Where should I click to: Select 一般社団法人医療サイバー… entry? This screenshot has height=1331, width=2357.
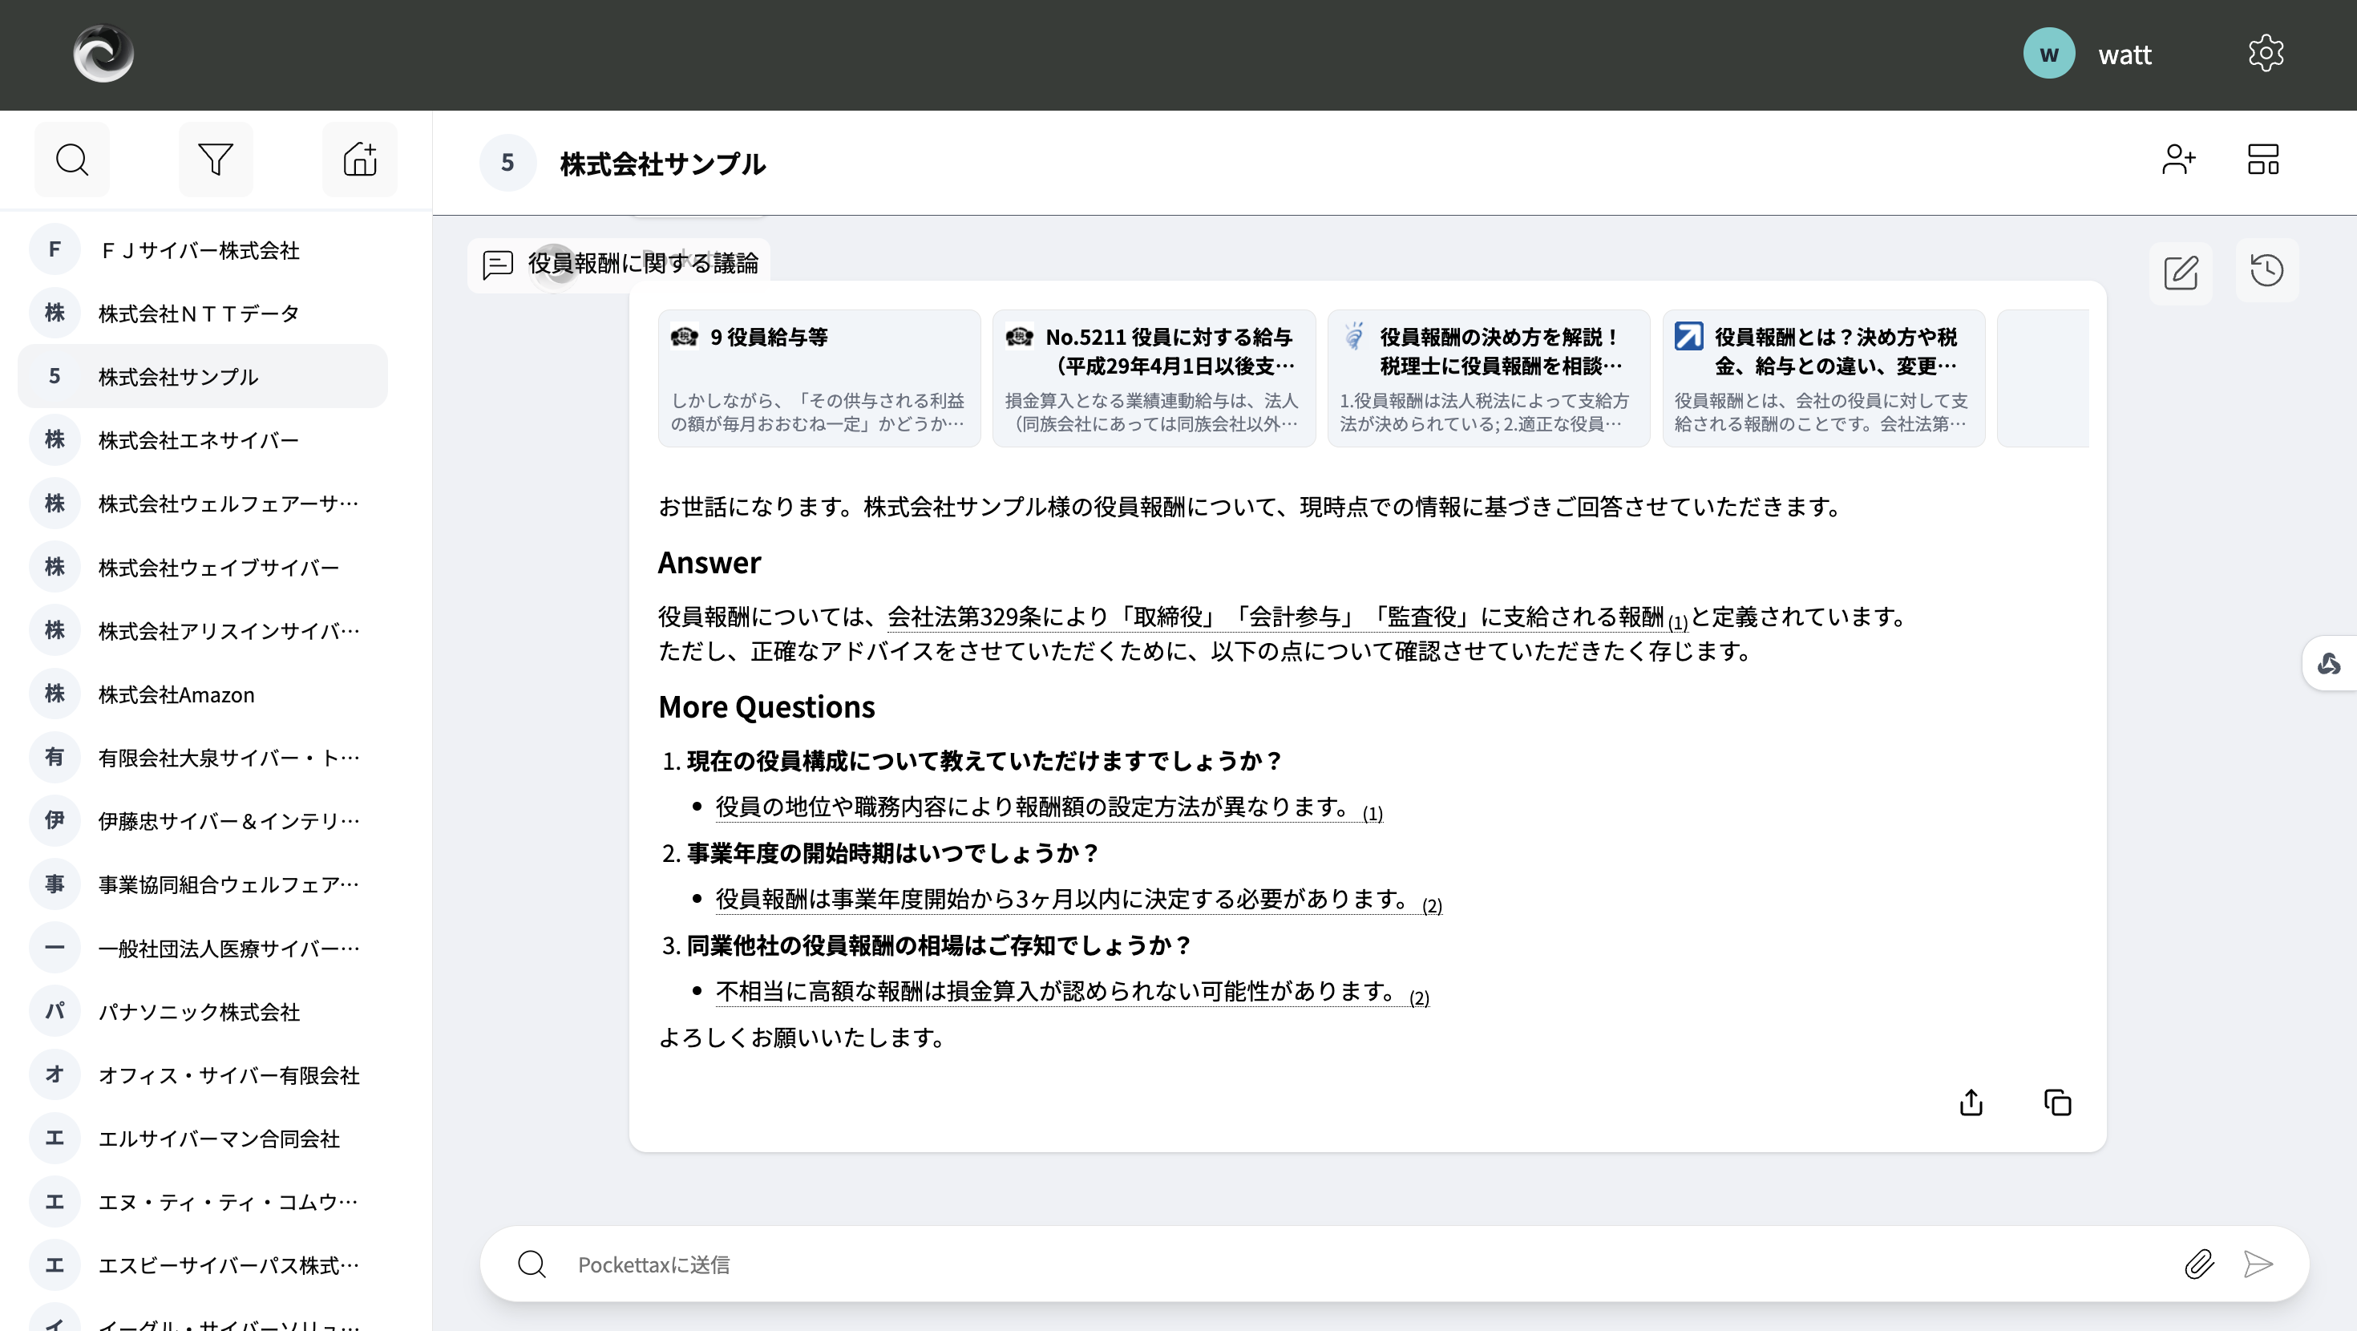[x=203, y=949]
